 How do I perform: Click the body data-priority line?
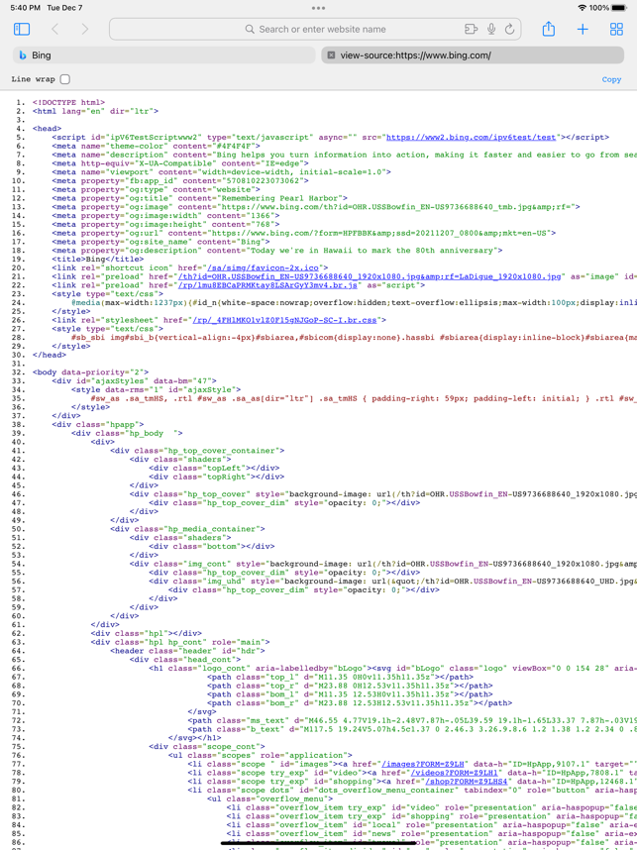pyautogui.click(x=90, y=372)
